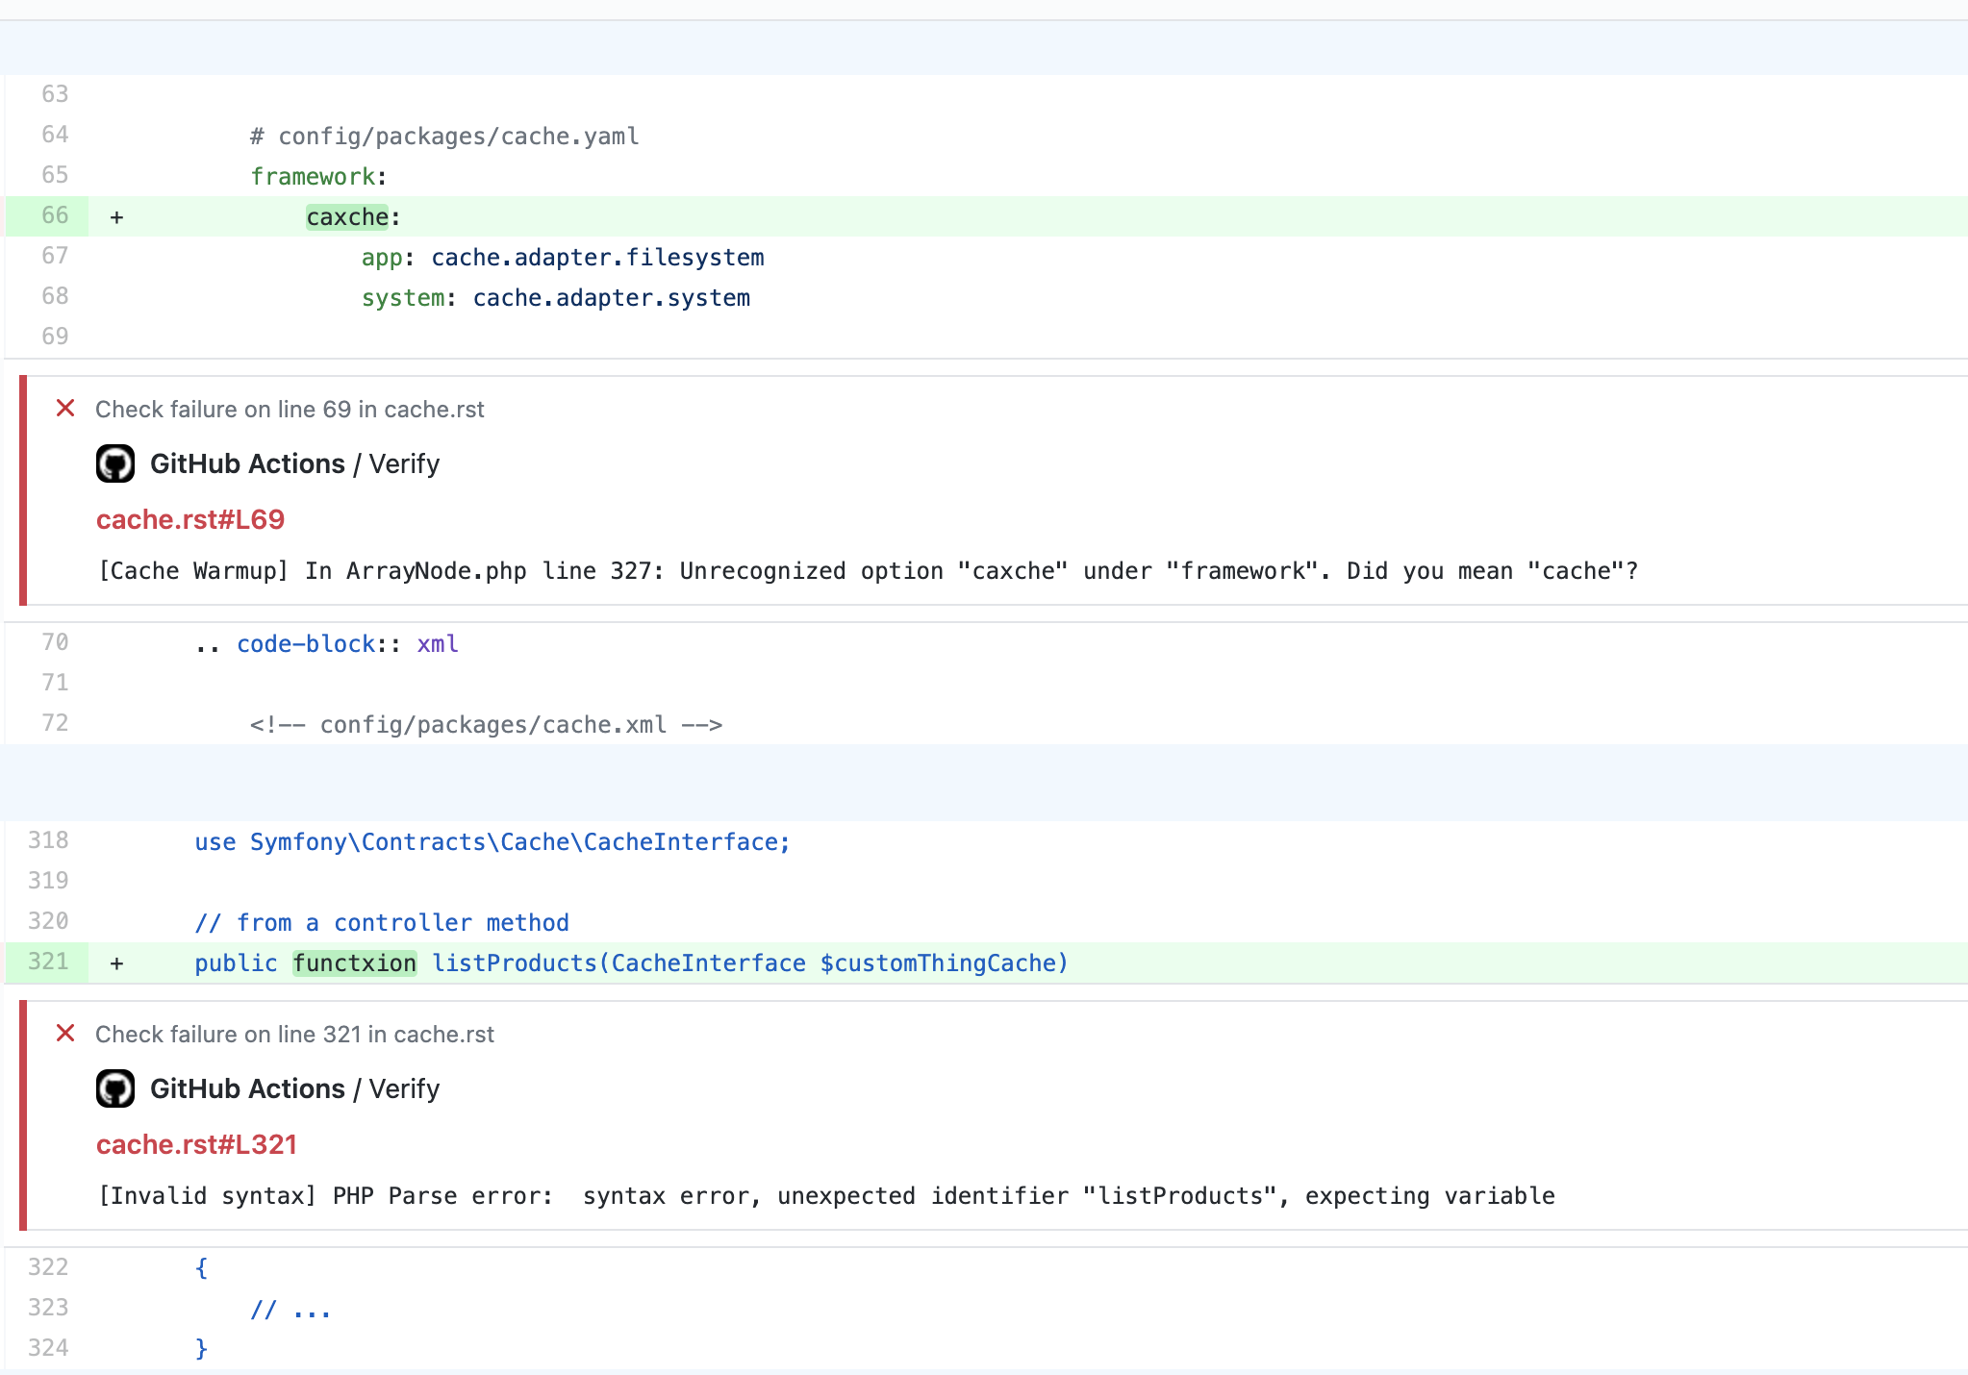Click the 'xml' language label

(x=438, y=644)
